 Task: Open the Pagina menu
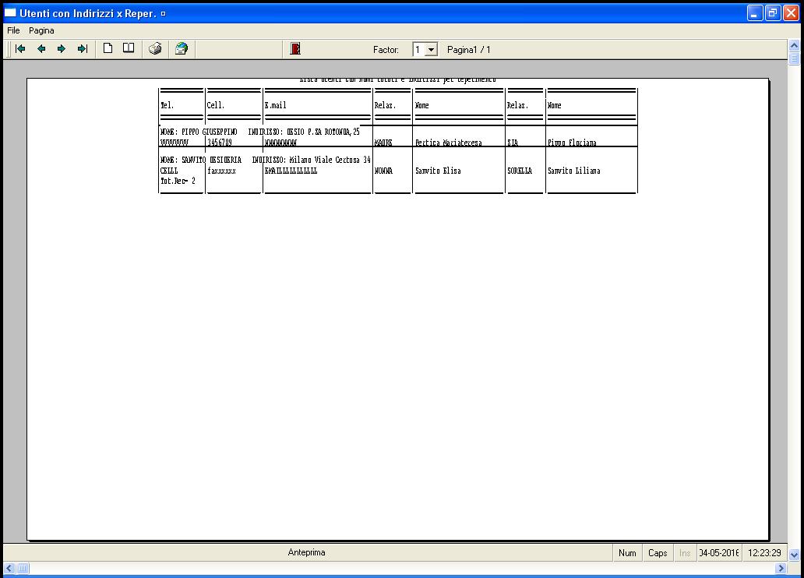(x=41, y=31)
